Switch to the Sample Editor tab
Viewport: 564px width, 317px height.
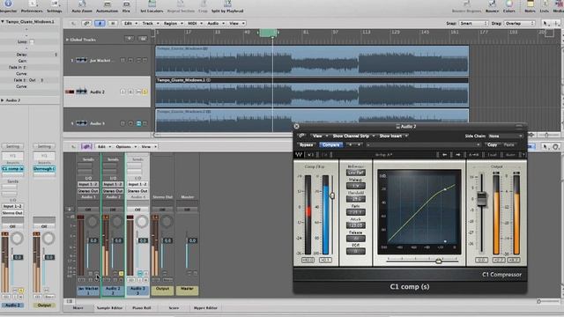pos(109,308)
